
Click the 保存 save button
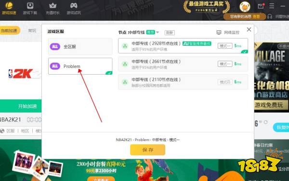(148, 150)
